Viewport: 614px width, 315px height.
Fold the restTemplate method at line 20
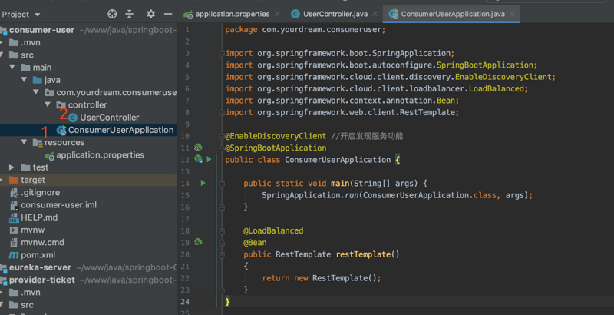222,254
